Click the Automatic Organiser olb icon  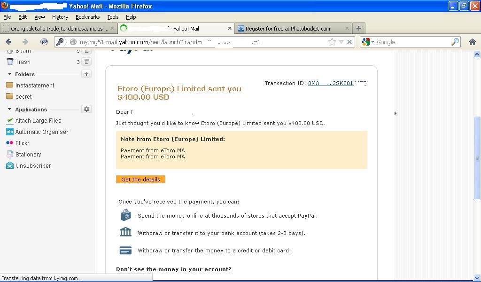(10, 132)
